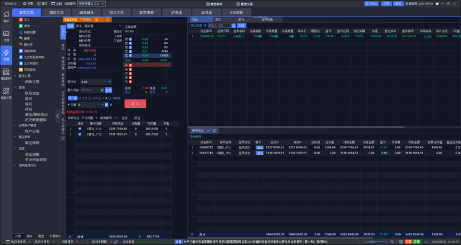Open the 模型交易 sidebar icon
This screenshot has width=461, height=245.
tap(6, 91)
